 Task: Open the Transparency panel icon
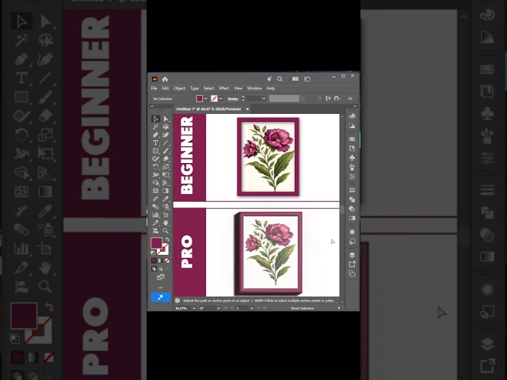pos(352,209)
